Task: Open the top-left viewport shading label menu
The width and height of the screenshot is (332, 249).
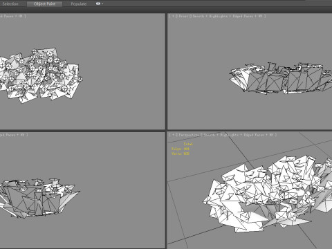Action: [x=12, y=16]
